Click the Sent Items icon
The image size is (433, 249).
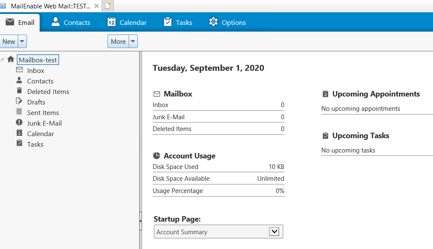[x=19, y=112]
